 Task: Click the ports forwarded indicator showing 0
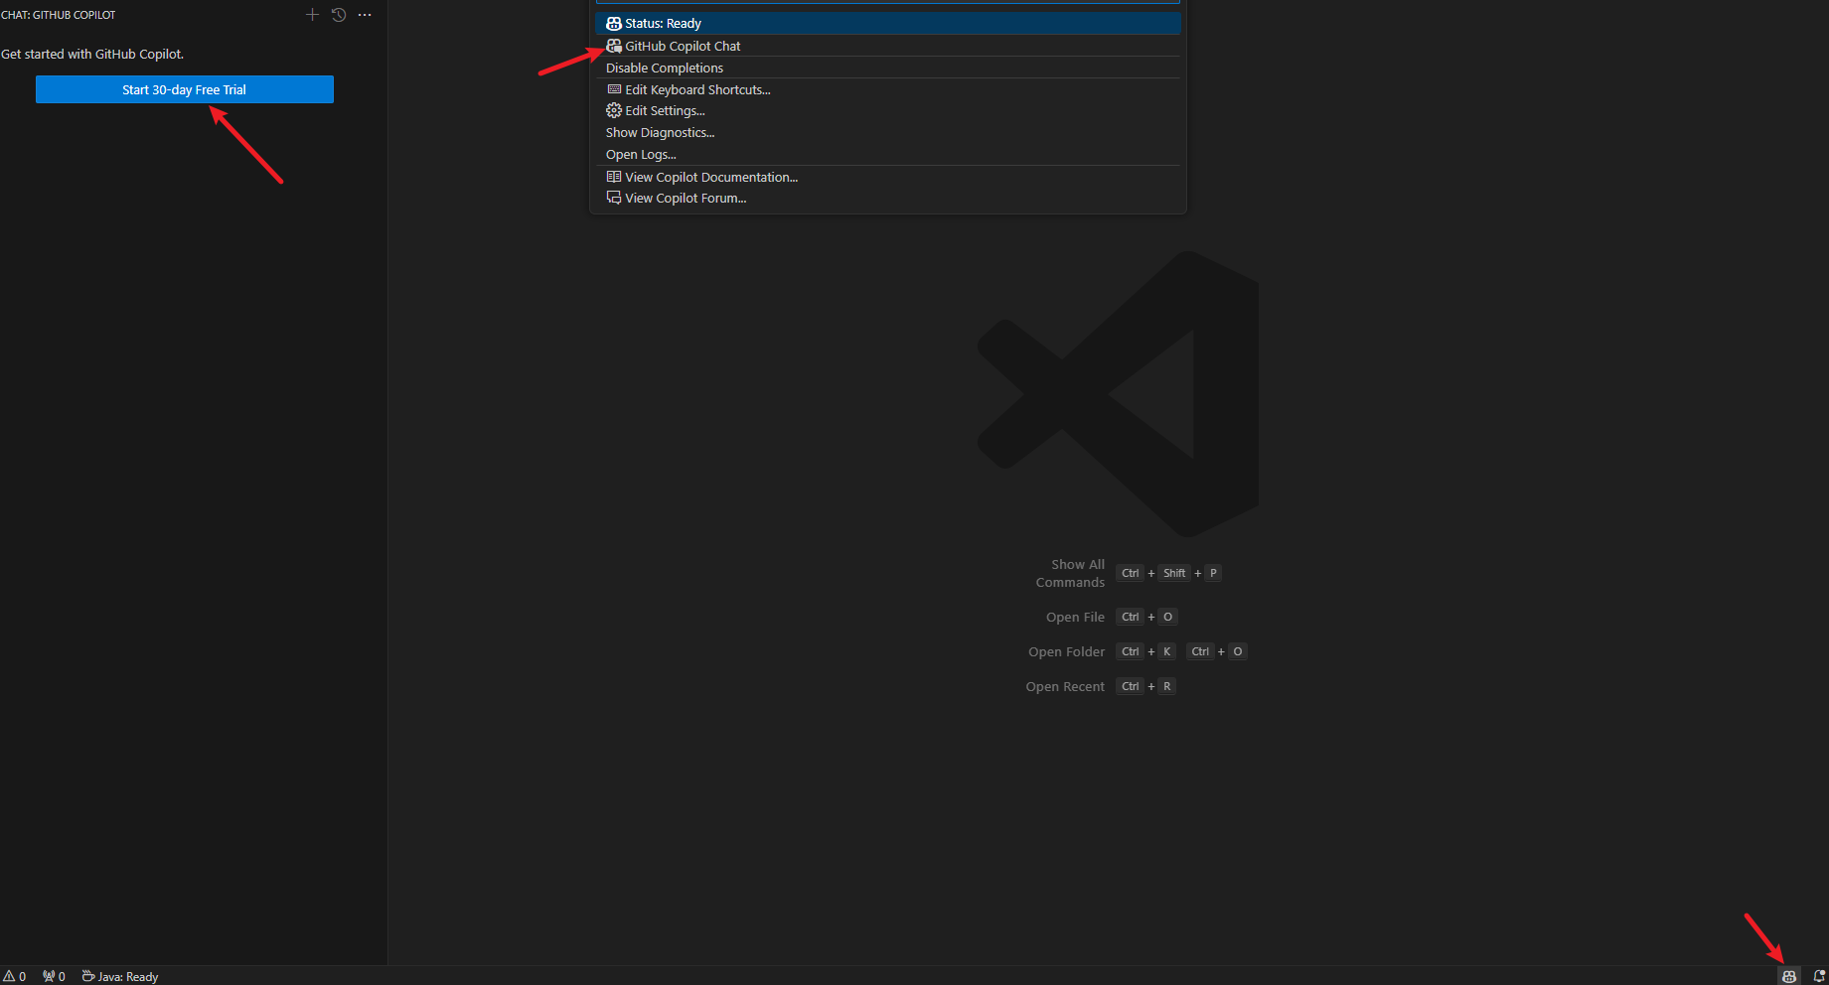[54, 977]
